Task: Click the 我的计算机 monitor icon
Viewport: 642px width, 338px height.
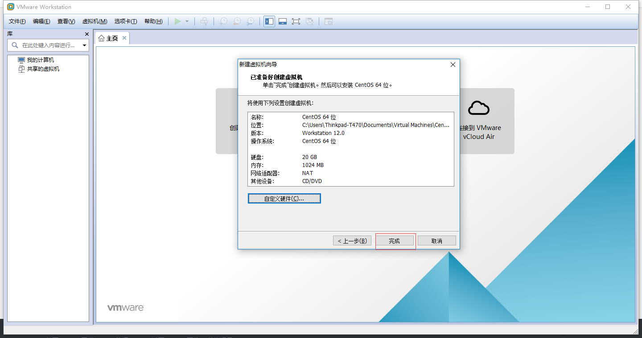Action: [x=21, y=60]
